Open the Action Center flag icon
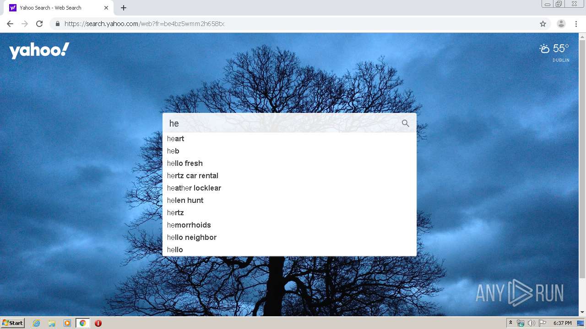Viewport: 586px width, 329px height. point(543,323)
